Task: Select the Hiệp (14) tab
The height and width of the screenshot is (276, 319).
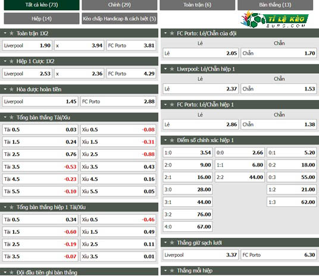Action: [x=42, y=18]
